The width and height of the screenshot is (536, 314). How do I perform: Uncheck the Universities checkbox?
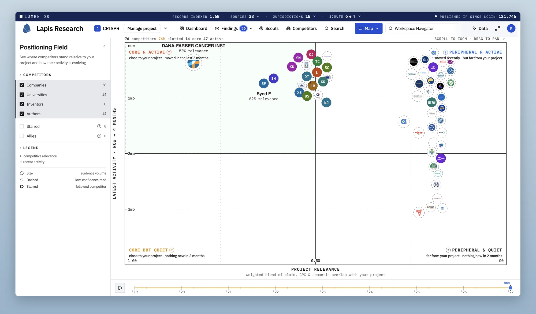(22, 94)
